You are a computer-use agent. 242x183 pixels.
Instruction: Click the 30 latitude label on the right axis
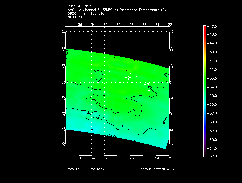point(172,144)
